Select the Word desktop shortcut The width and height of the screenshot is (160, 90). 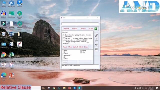click(11, 35)
